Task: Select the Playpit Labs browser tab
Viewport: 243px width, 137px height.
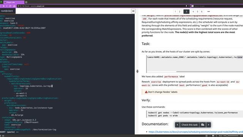Action: click(14, 2)
